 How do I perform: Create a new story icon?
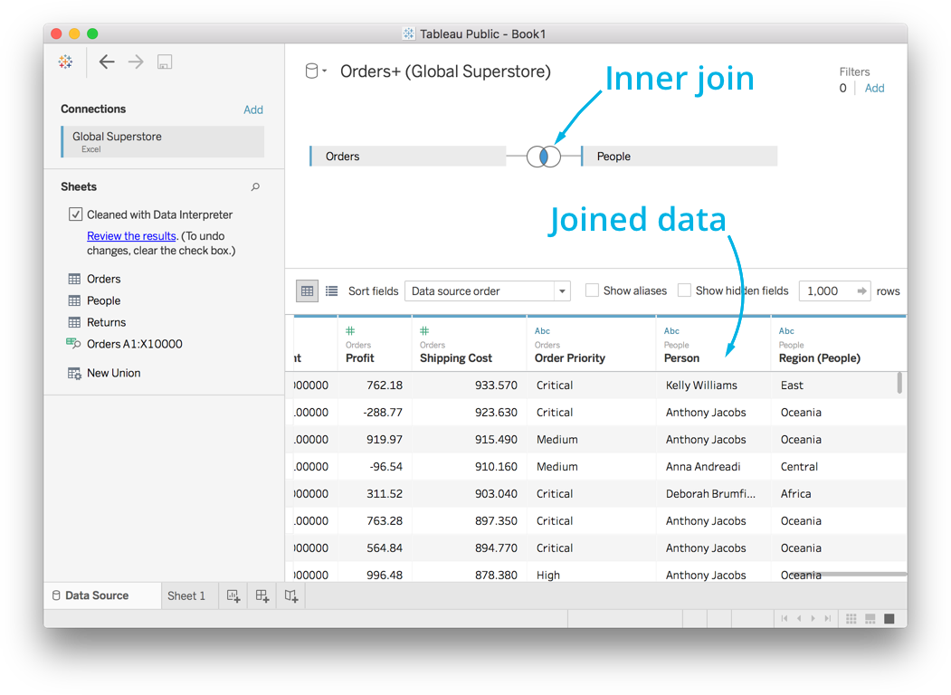pyautogui.click(x=291, y=595)
